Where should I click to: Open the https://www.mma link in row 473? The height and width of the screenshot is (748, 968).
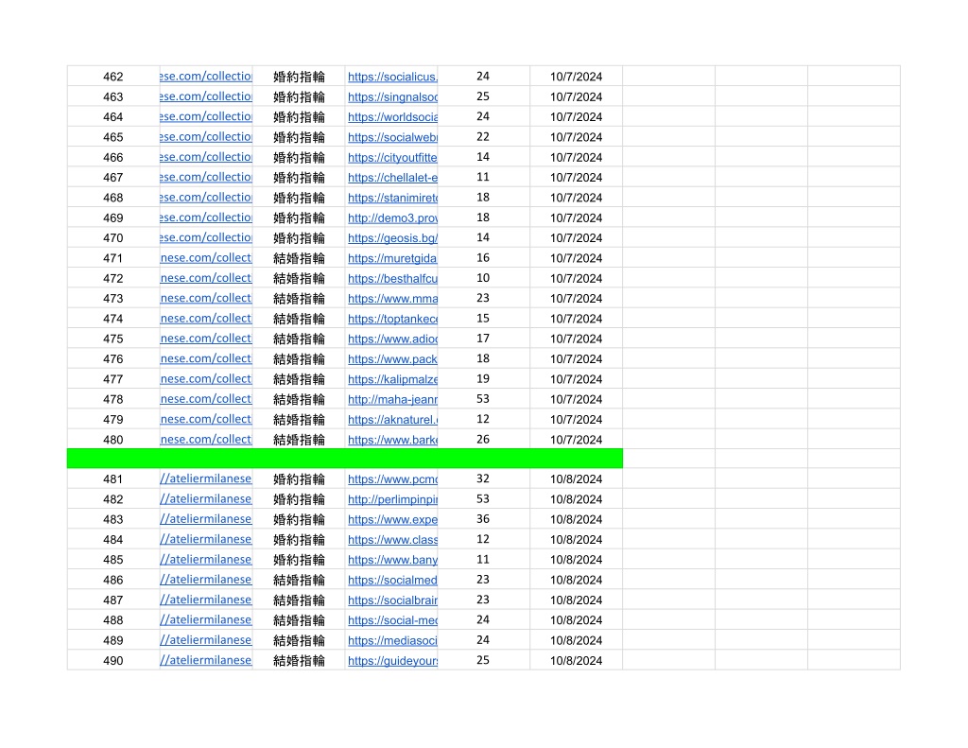[x=392, y=298]
